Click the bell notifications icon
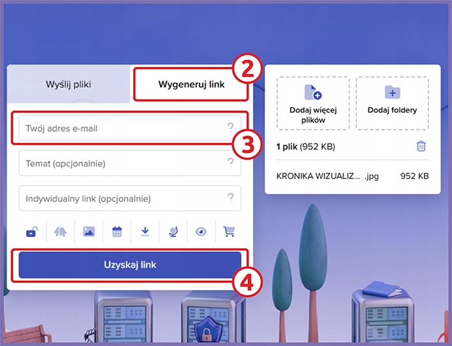 tap(61, 233)
